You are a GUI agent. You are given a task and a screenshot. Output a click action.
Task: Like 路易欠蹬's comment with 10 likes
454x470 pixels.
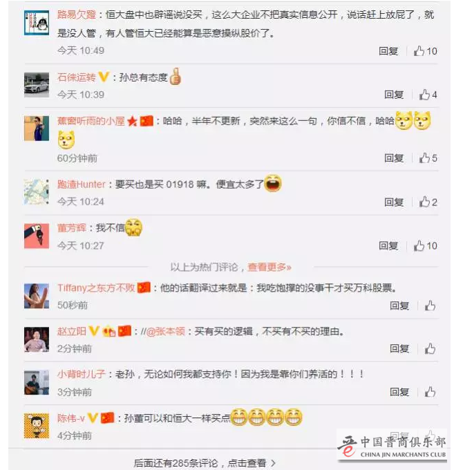coord(425,51)
